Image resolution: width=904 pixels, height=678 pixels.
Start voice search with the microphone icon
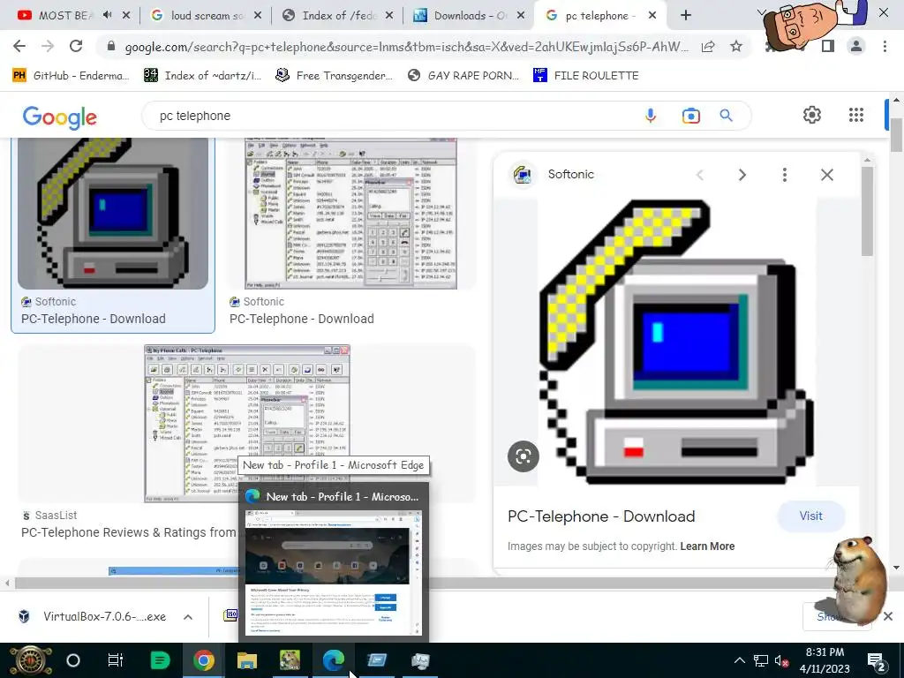[651, 116]
